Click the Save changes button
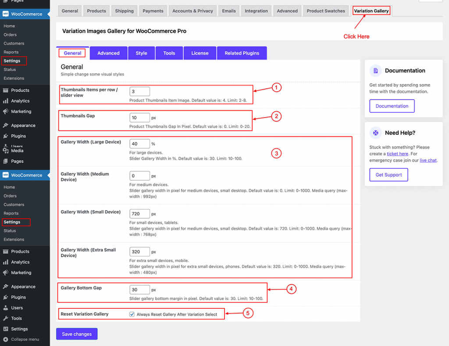Screen dimensions: 449x346 (77, 334)
